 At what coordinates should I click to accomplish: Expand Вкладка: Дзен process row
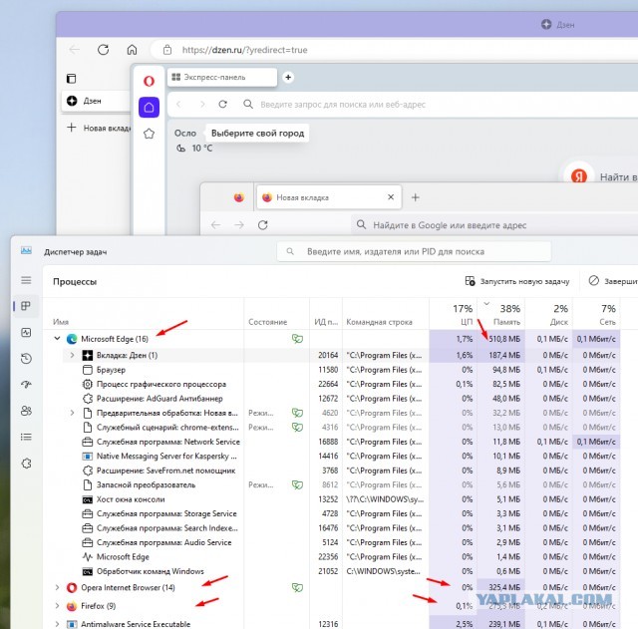(72, 355)
